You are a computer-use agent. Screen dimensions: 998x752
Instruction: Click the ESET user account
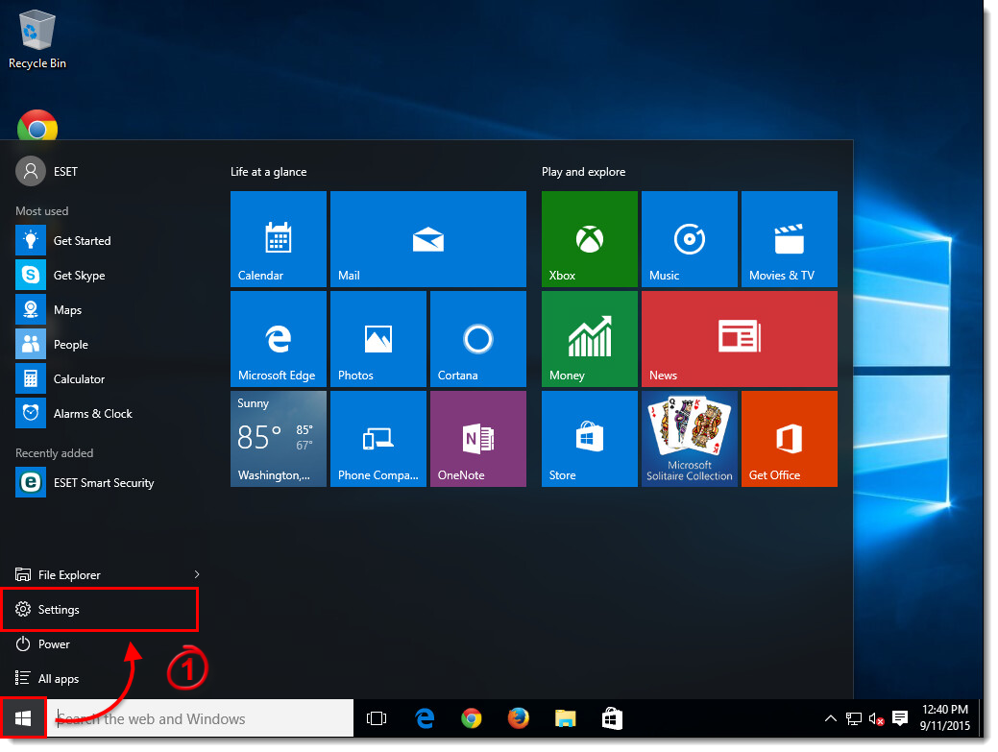(x=47, y=171)
